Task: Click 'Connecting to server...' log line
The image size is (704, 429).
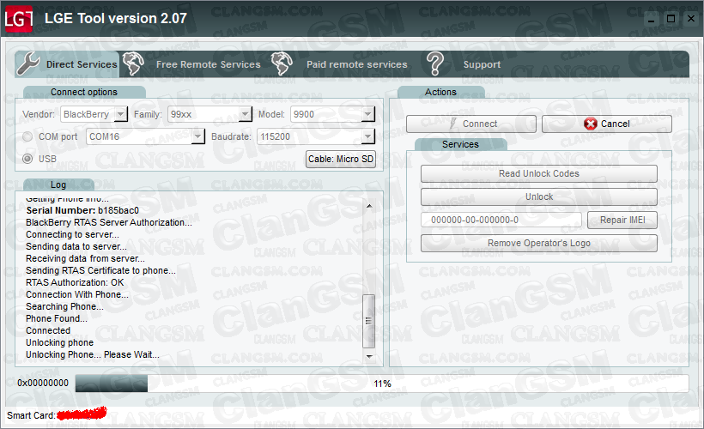Action: pos(72,235)
